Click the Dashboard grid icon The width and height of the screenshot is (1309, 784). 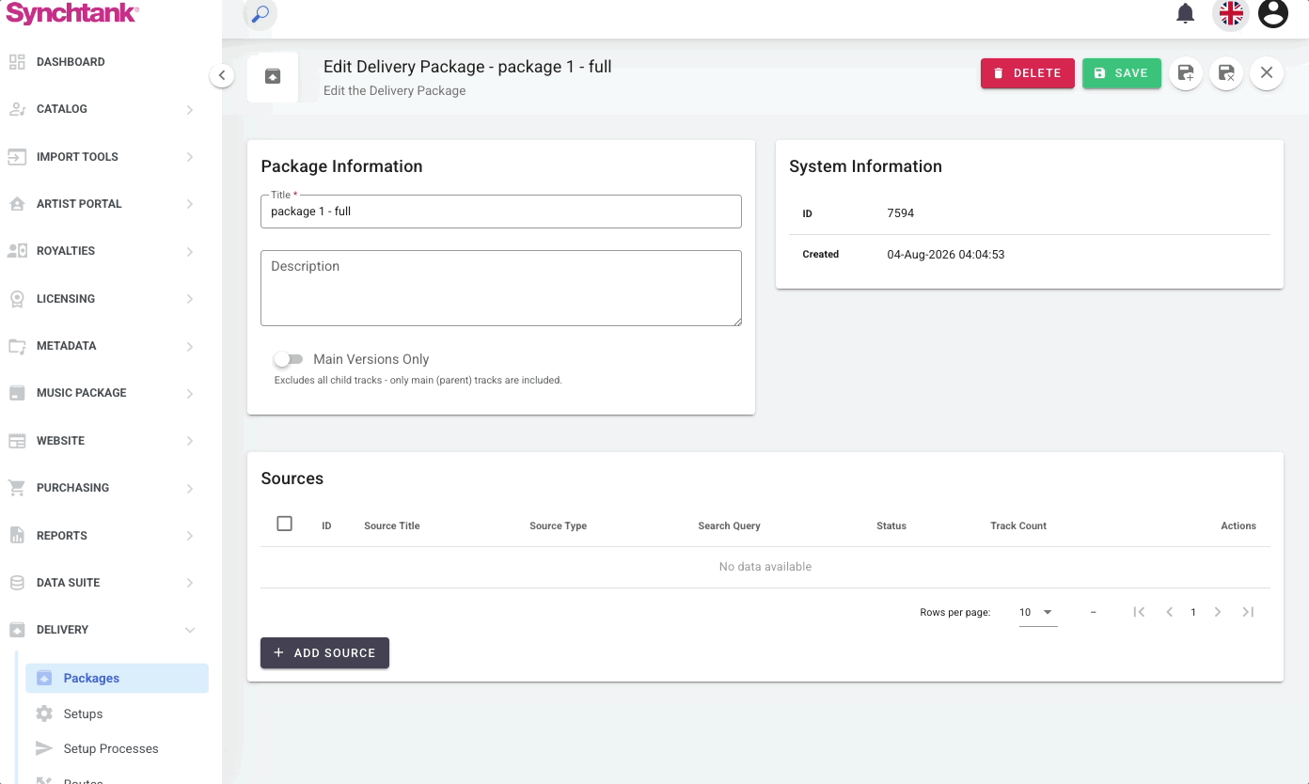coord(17,62)
